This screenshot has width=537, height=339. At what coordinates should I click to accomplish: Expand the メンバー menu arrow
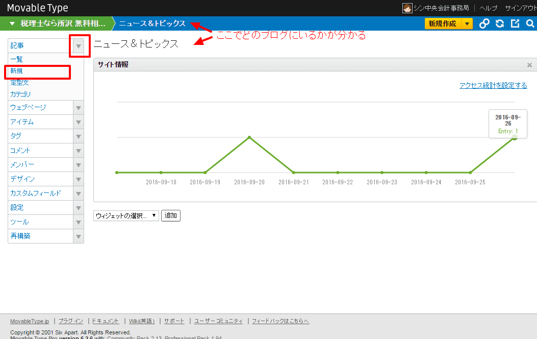(x=79, y=165)
